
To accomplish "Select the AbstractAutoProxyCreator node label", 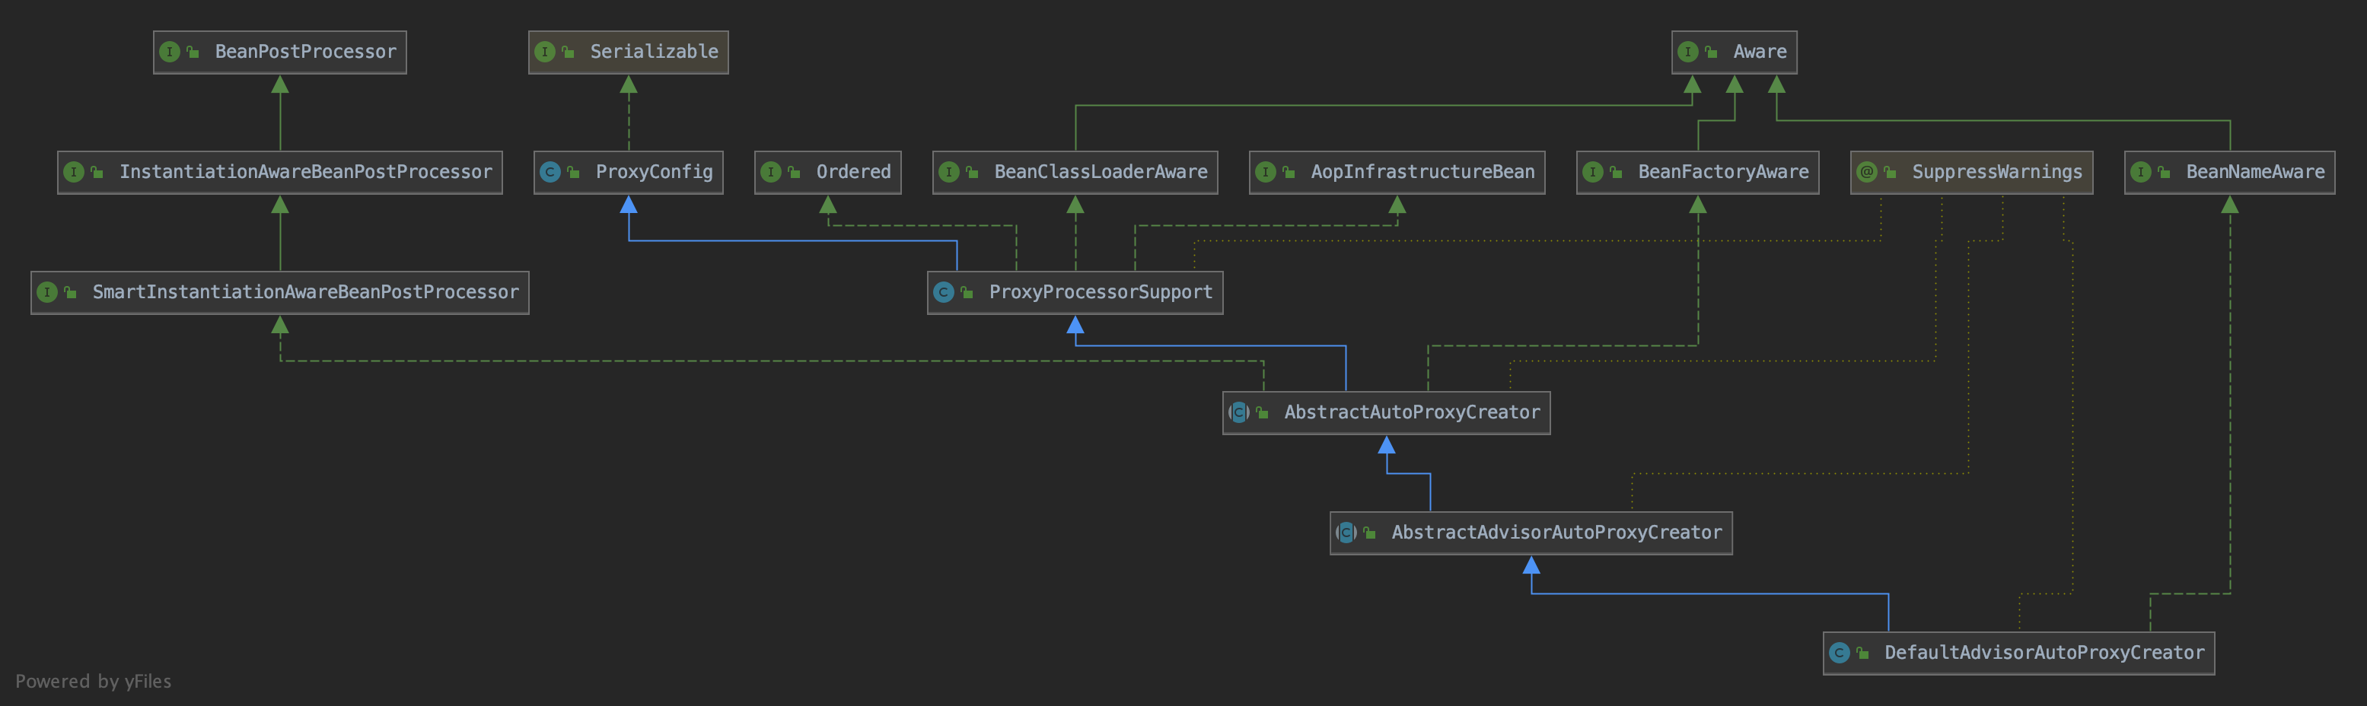I will 1410,412.
